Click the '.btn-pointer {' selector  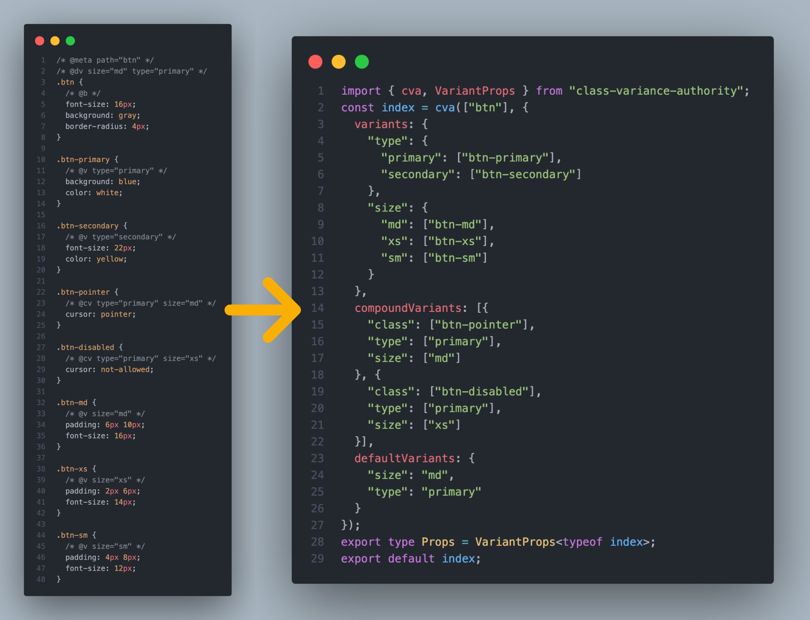[88, 292]
